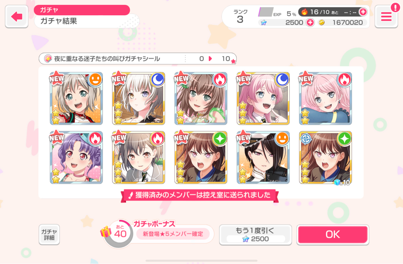Pull again with もう1度引く 2500 button
Viewport: 403px width, 264px height.
(x=255, y=235)
